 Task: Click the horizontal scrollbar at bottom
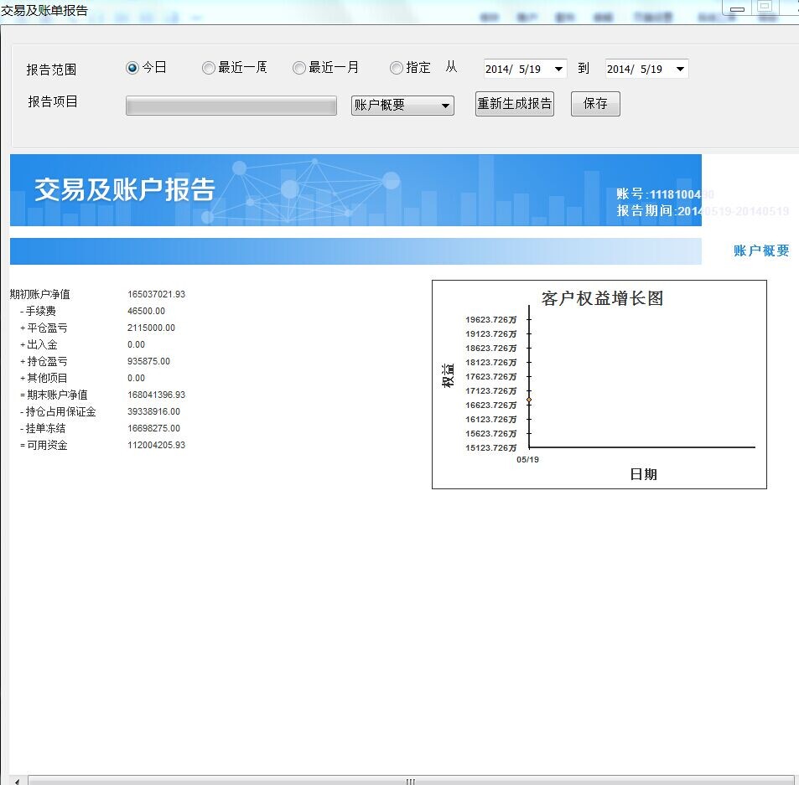point(411,781)
